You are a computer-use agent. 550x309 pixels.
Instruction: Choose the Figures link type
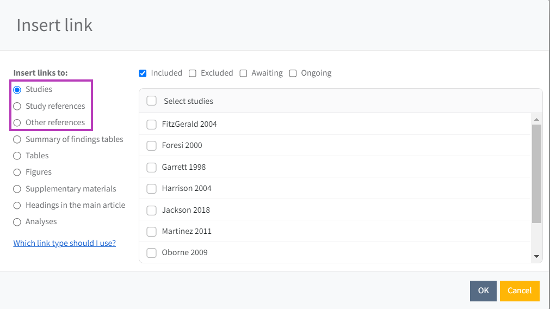coord(17,172)
